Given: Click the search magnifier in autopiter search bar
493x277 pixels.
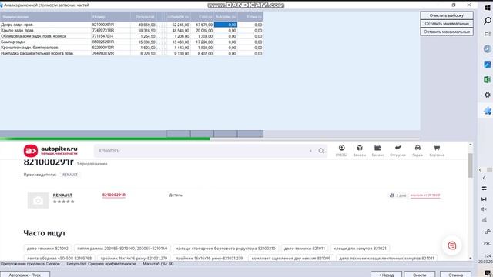Looking at the screenshot, I should [x=321, y=151].
